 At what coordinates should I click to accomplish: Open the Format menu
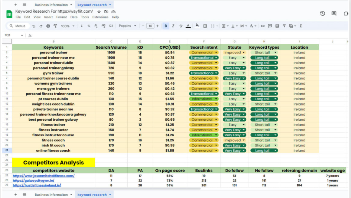(61, 17)
